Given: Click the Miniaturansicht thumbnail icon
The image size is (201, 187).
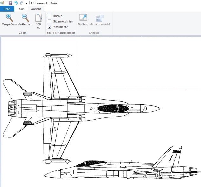Looking at the screenshot, I should [100, 18].
